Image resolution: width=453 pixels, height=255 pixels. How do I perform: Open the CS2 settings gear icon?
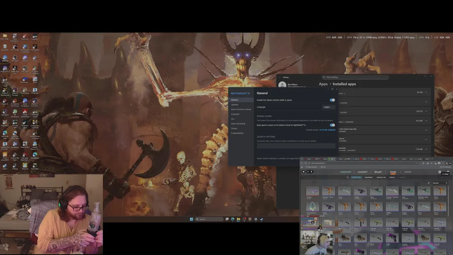click(440, 172)
